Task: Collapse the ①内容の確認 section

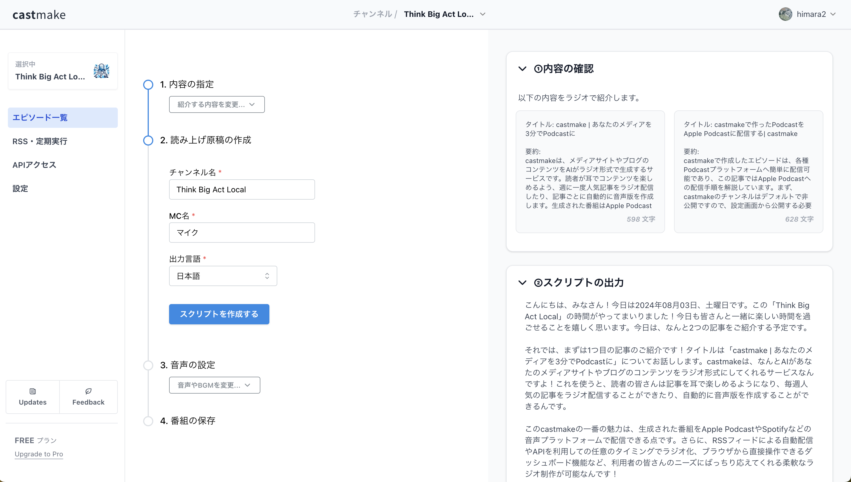Action: click(522, 69)
